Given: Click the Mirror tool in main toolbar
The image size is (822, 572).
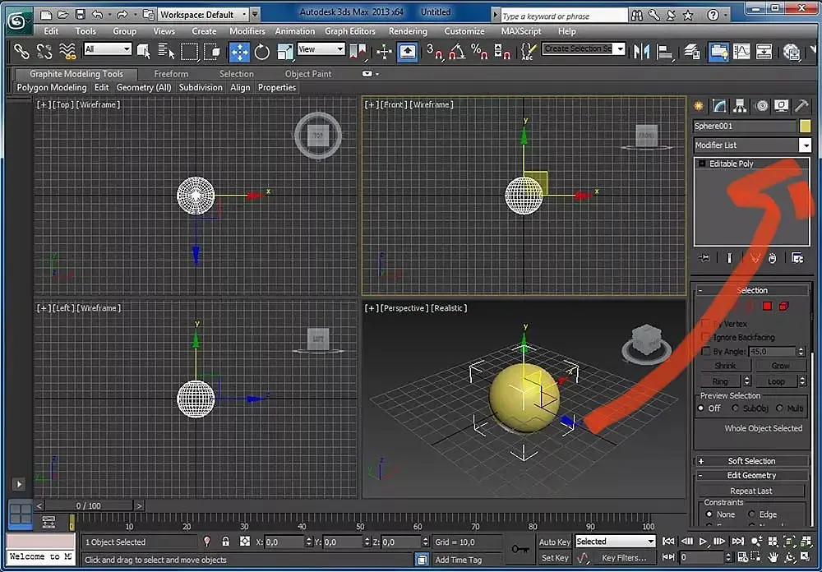Looking at the screenshot, I should pyautogui.click(x=642, y=52).
